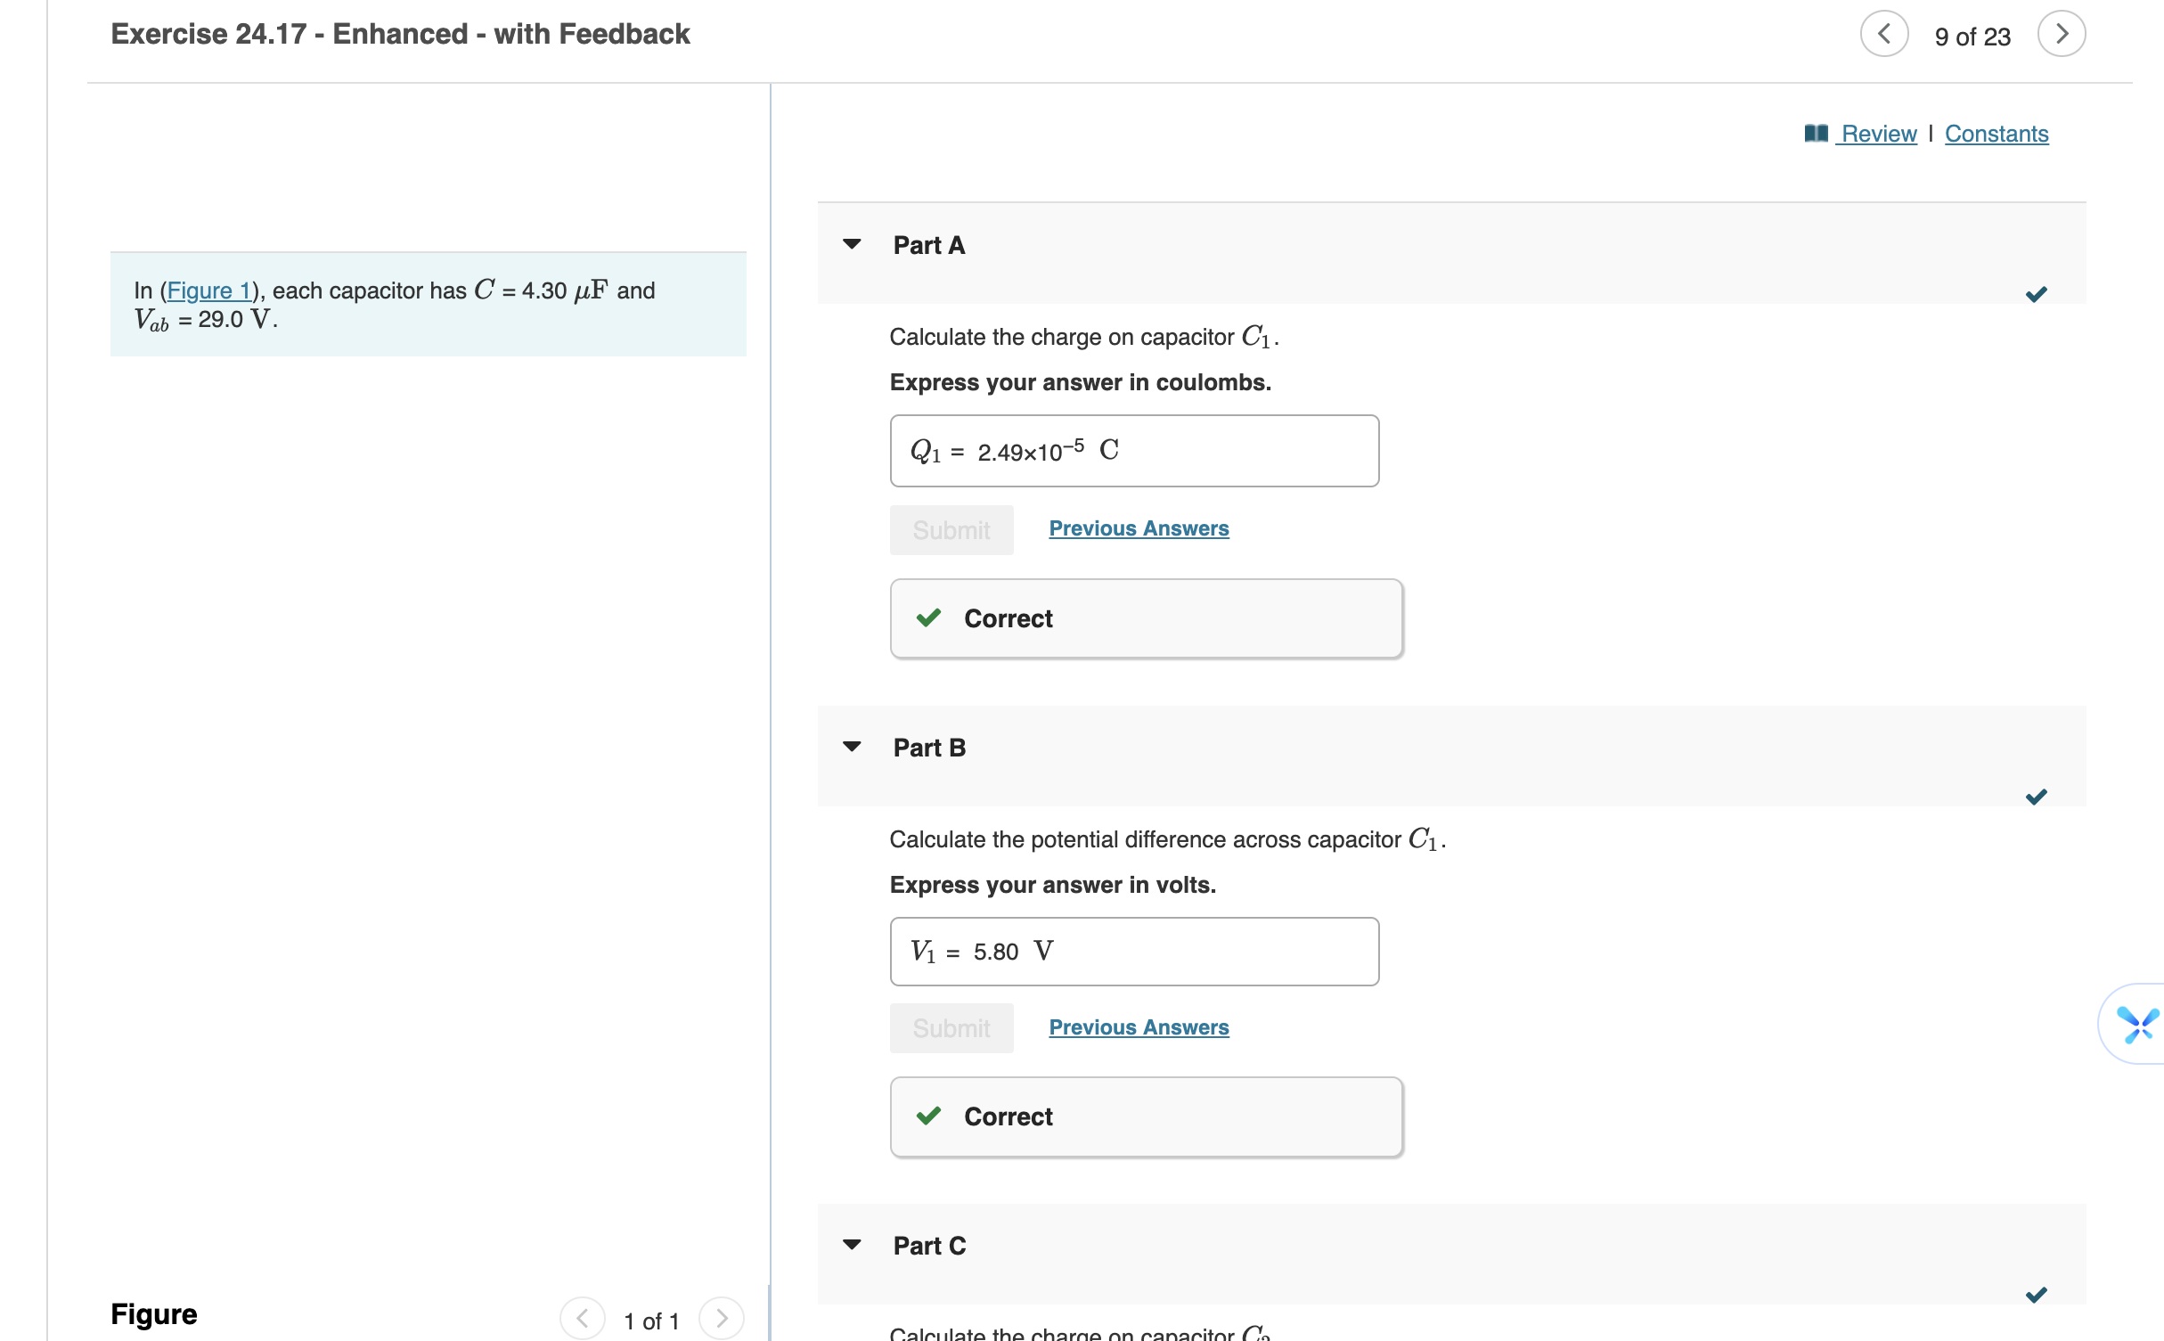Click green check in Part A Correct box
This screenshot has height=1341, width=2164.
pyautogui.click(x=928, y=618)
